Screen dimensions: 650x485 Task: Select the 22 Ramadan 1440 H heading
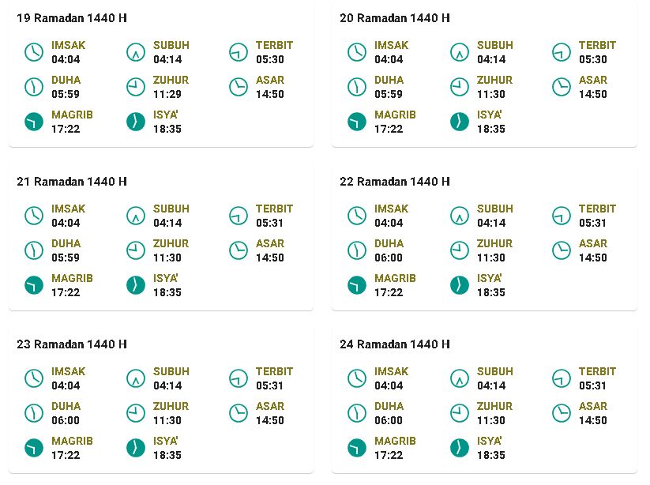tap(395, 182)
